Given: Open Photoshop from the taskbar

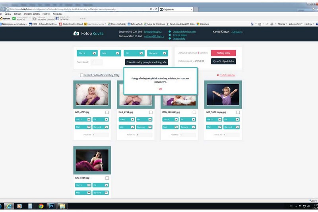Looking at the screenshot, I should [52, 206].
